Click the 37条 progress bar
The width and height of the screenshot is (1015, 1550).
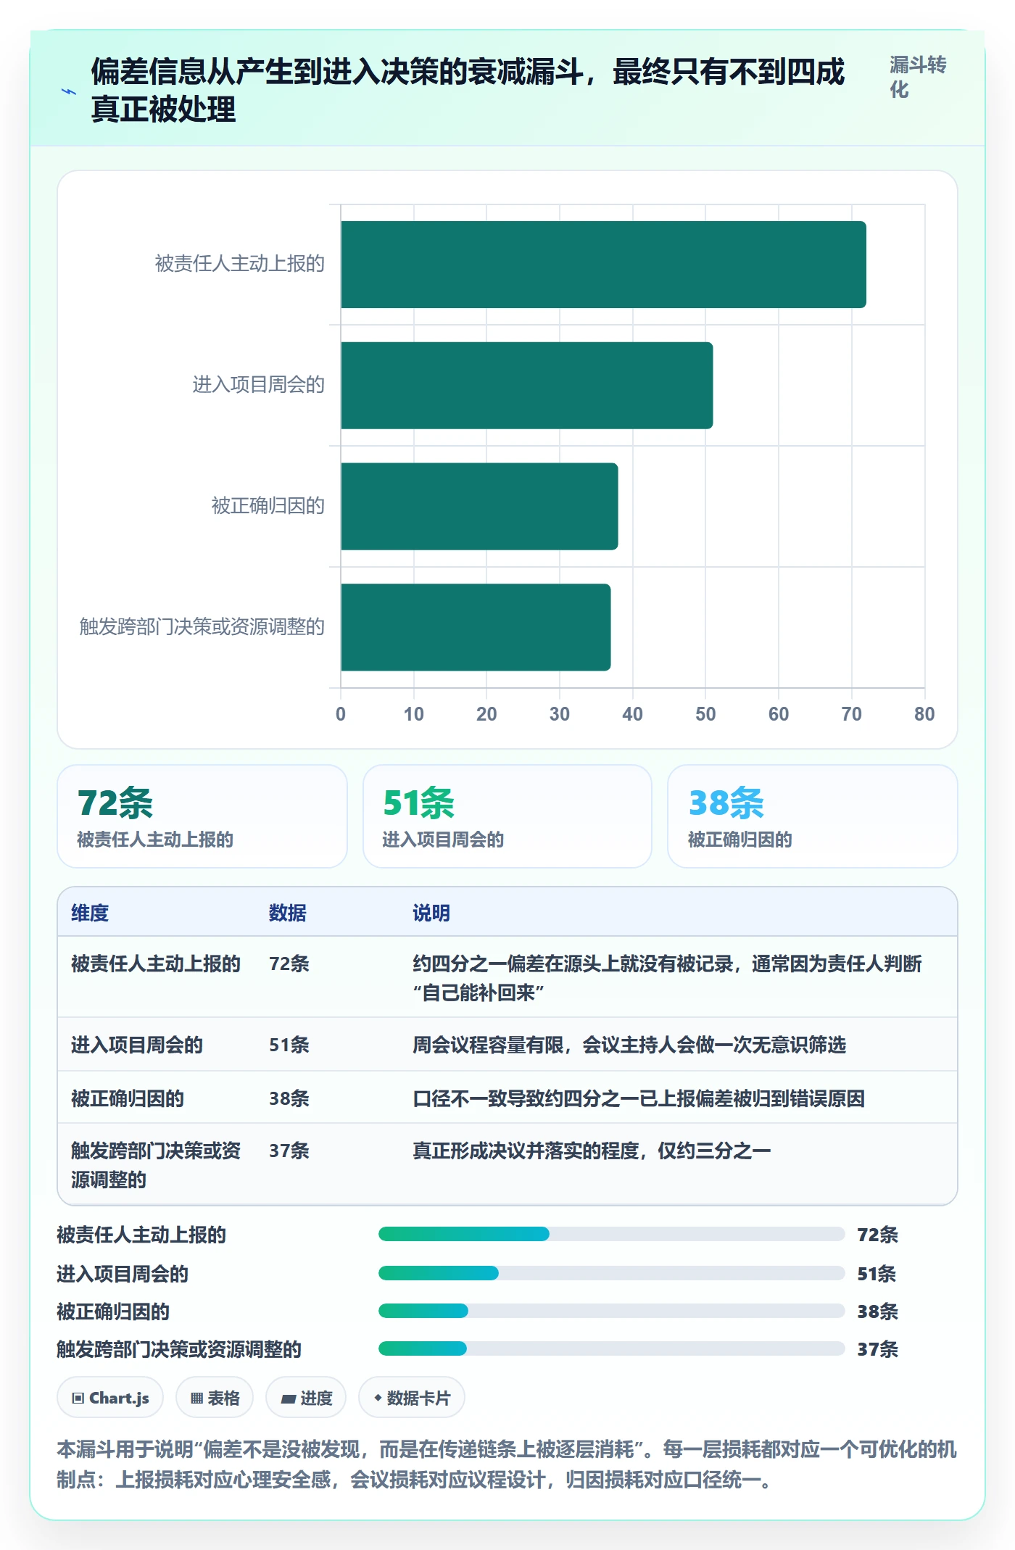point(611,1348)
